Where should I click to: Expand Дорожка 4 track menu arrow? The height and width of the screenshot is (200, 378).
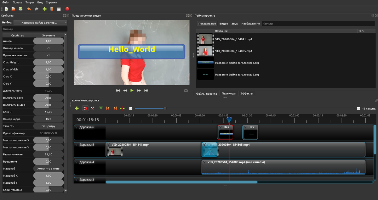tap(77, 162)
